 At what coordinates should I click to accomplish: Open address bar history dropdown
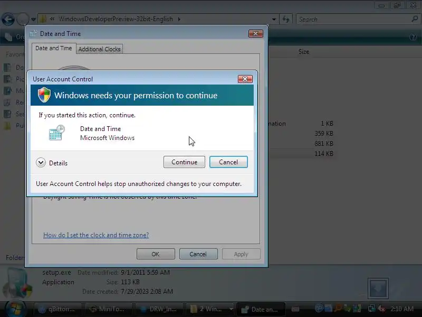(x=274, y=20)
